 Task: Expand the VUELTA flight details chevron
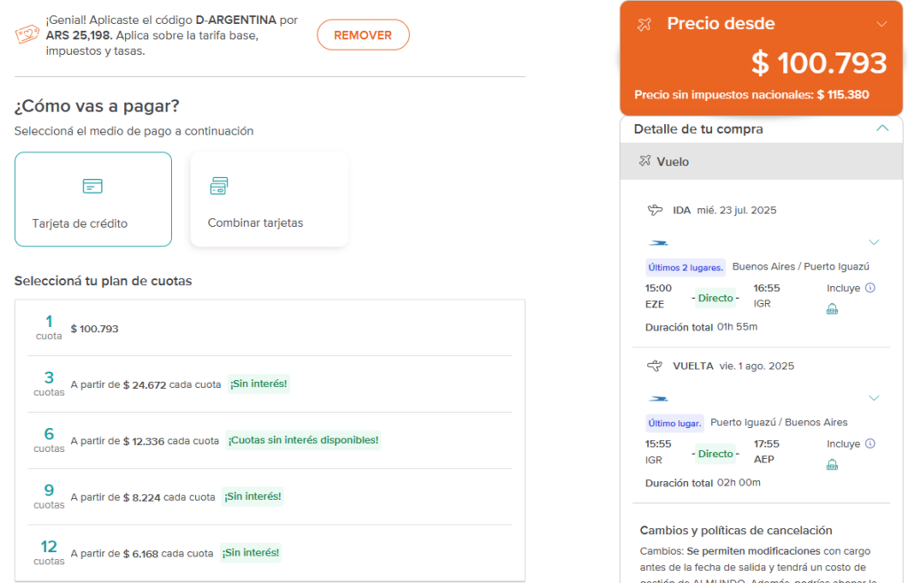(874, 397)
